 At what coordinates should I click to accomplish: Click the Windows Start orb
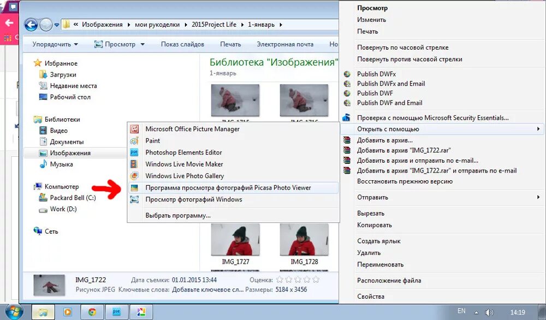14,312
